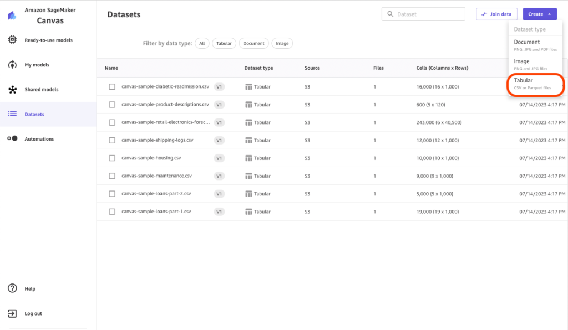Open the Automations section label
Screen dimensions: 568x330
tap(39, 139)
